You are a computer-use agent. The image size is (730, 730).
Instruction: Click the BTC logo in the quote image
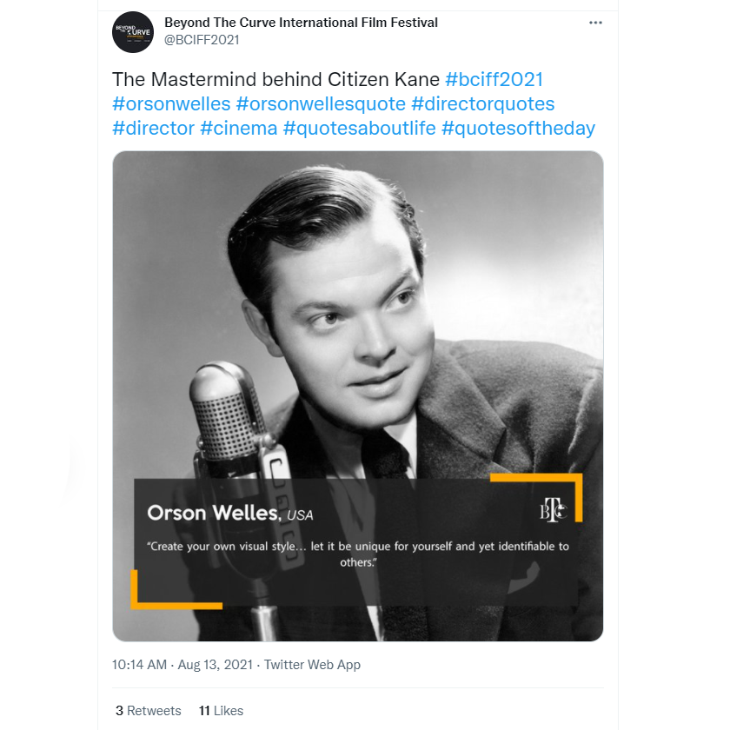click(x=552, y=511)
